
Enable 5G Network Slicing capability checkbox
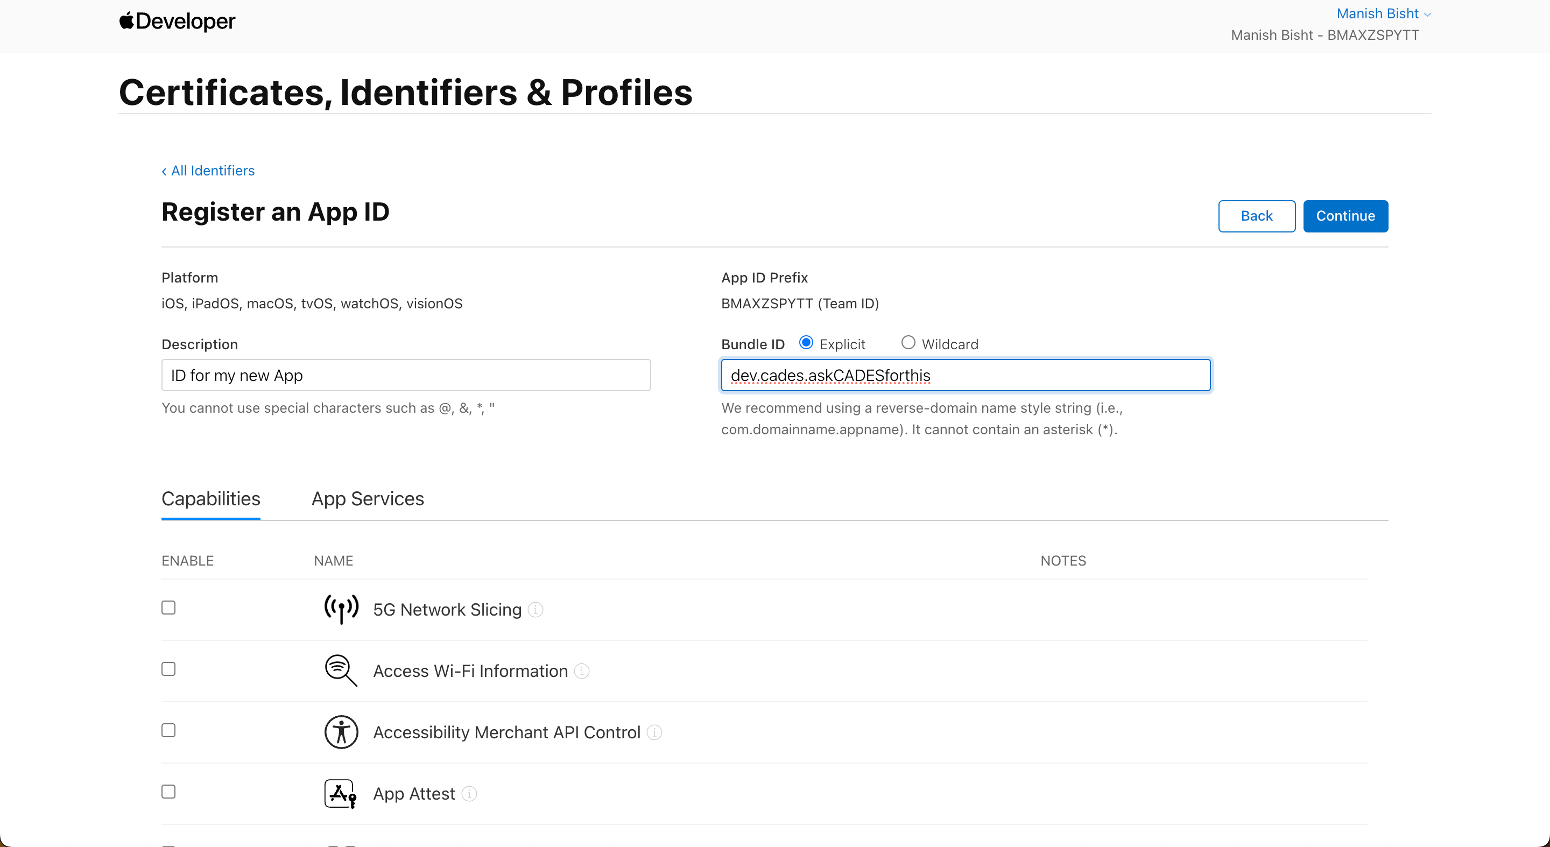click(x=168, y=608)
